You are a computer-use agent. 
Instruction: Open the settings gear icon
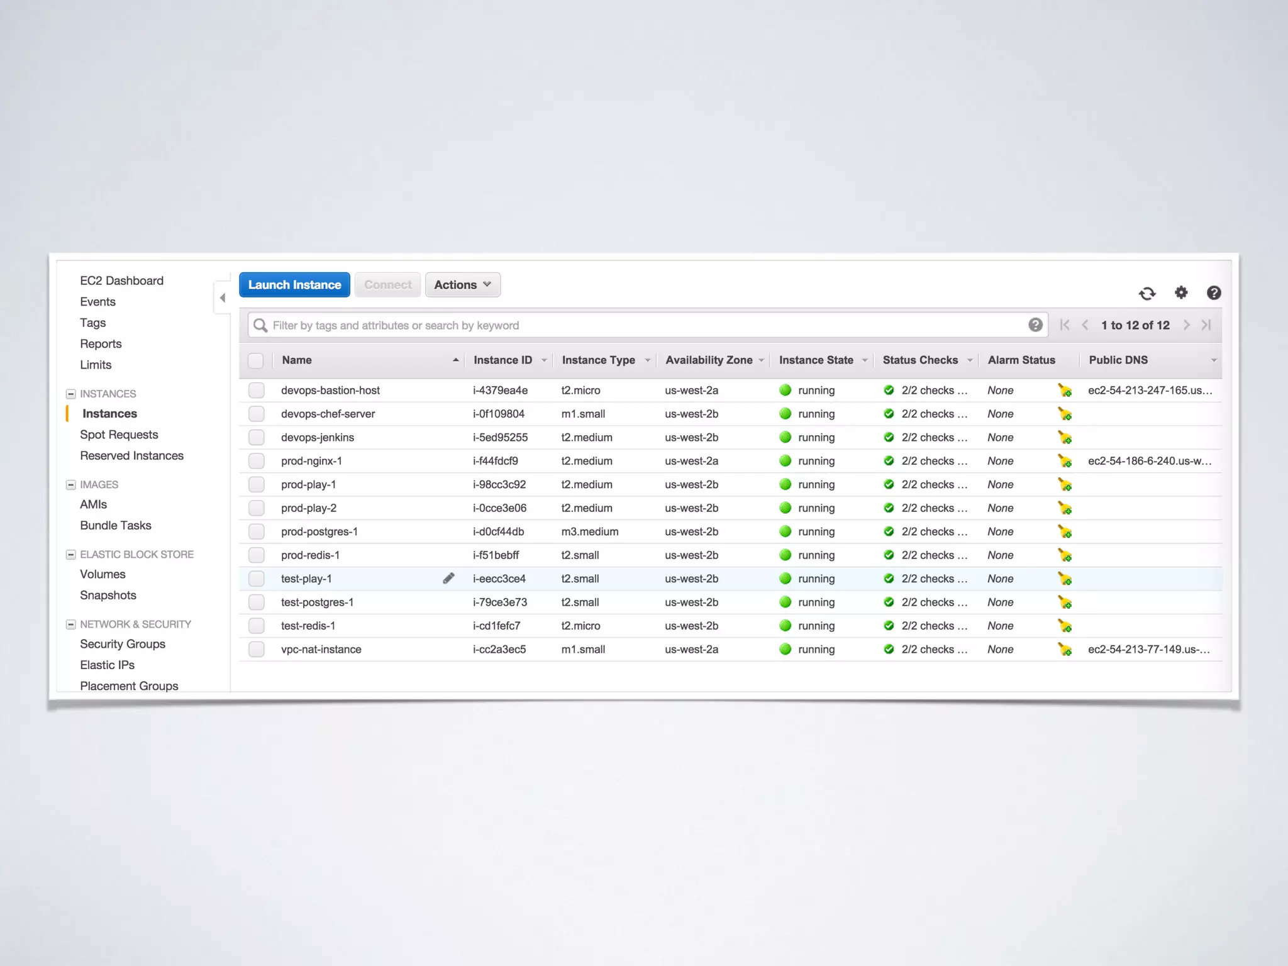1181,292
